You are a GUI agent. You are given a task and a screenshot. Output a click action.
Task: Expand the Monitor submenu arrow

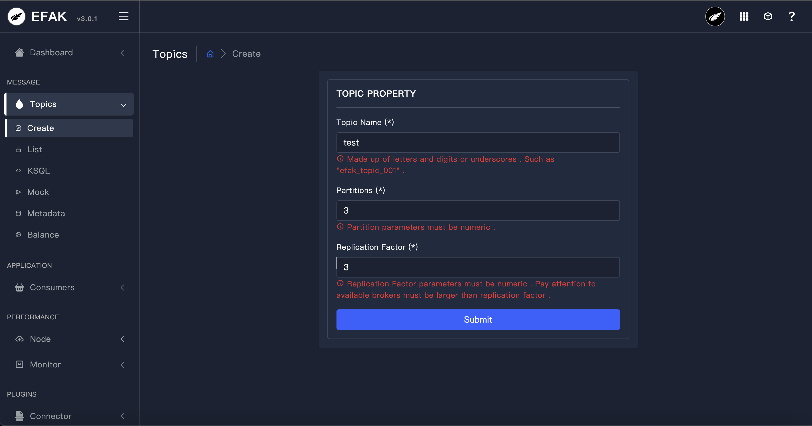click(122, 364)
